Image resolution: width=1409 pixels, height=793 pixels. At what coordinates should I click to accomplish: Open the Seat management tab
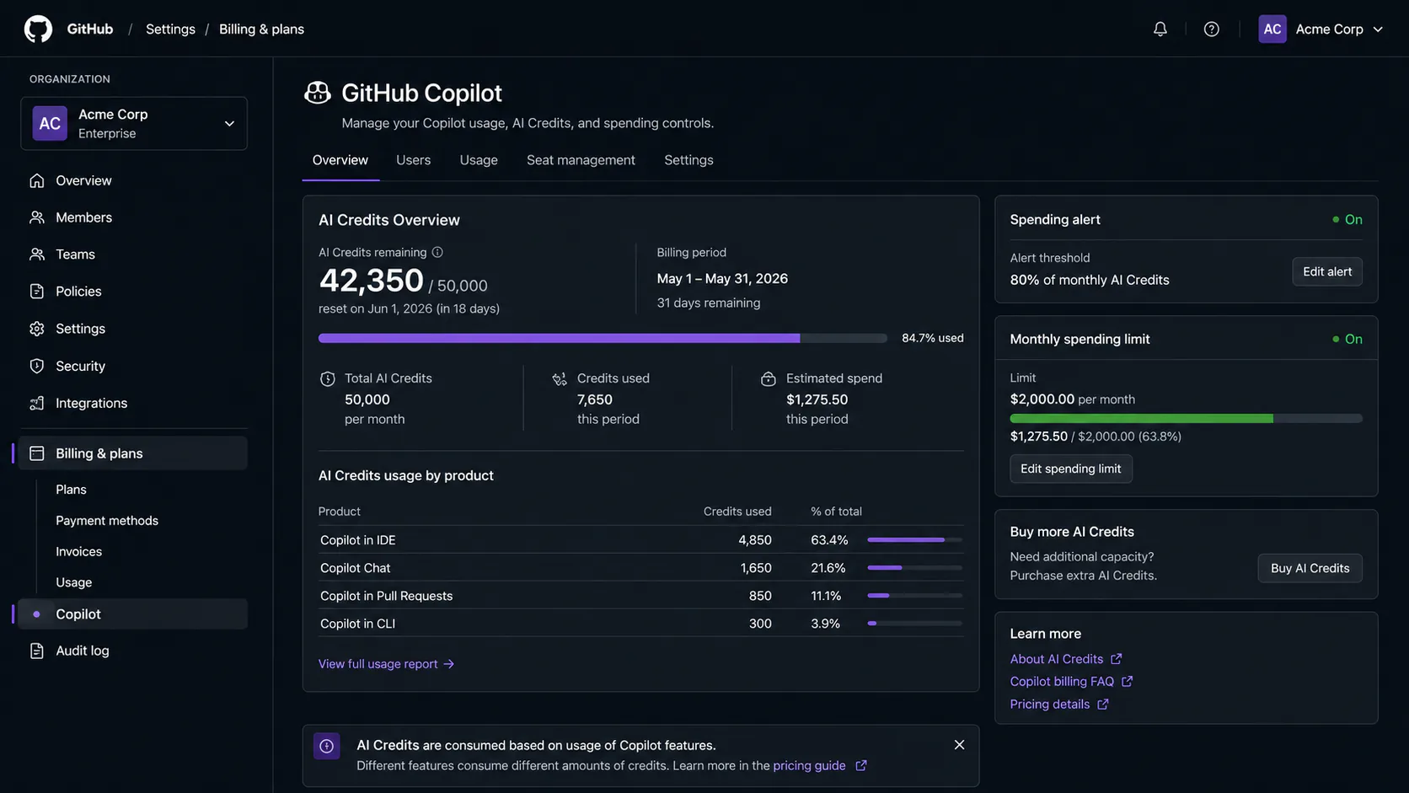pos(581,160)
